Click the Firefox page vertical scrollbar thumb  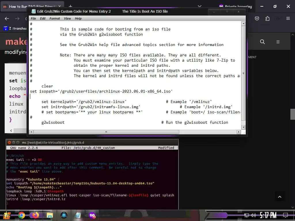[293, 114]
